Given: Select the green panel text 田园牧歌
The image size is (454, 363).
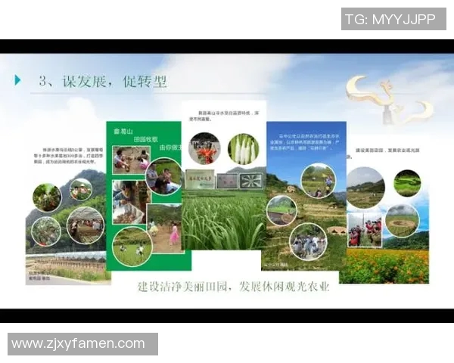Looking at the screenshot, I should 146,140.
